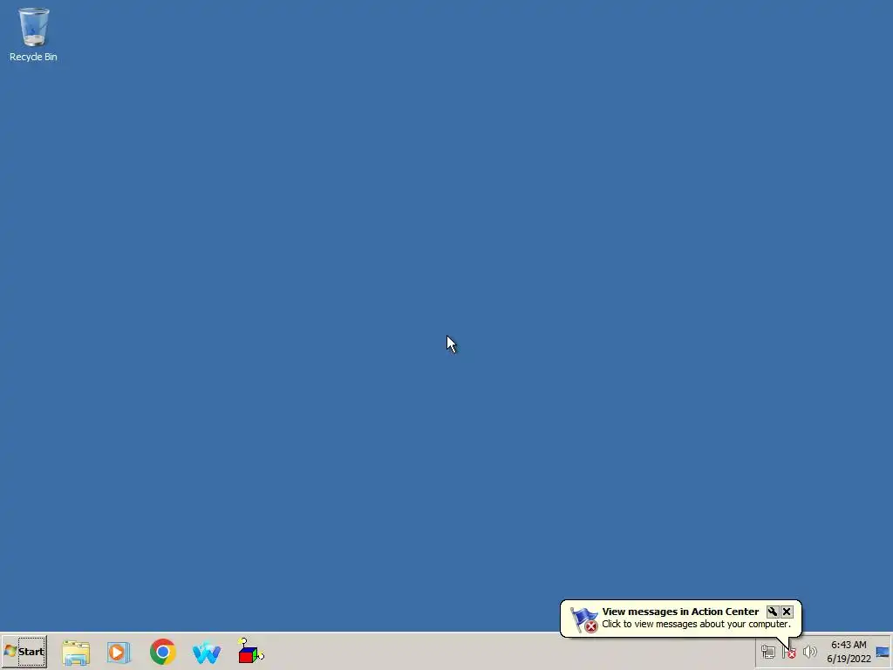
Task: Open the colored cube app on the taskbar
Action: pyautogui.click(x=250, y=651)
